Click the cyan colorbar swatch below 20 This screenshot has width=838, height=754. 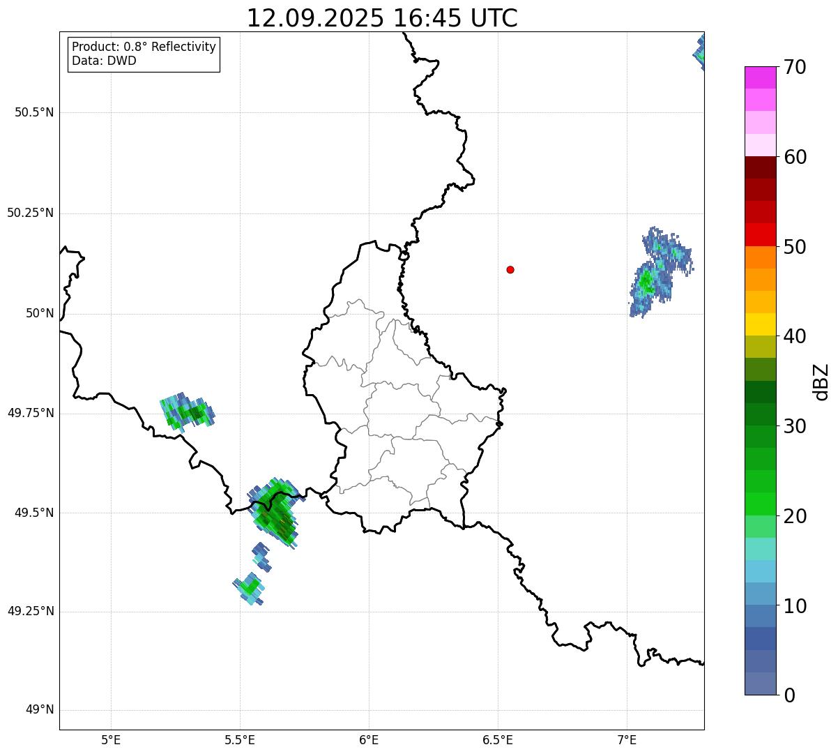760,549
